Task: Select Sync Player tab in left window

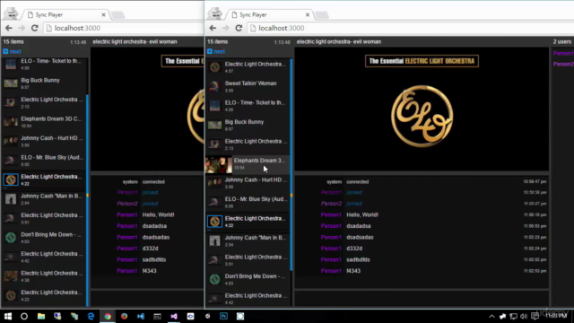Action: 65,14
